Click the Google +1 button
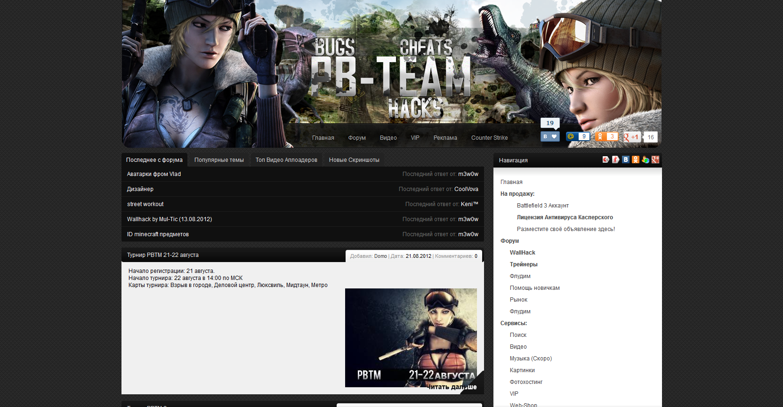The width and height of the screenshot is (783, 407). coord(632,137)
